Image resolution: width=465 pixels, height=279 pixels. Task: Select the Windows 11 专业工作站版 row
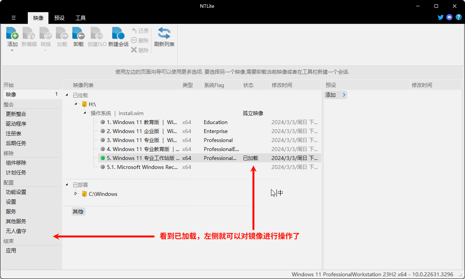pyautogui.click(x=209, y=158)
